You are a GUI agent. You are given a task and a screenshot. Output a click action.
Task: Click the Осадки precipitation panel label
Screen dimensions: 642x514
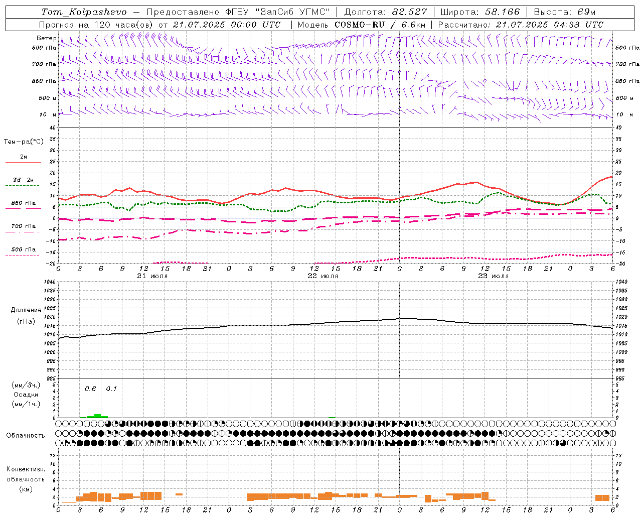(26, 395)
